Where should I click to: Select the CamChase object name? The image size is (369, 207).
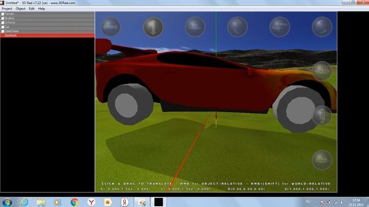[x=12, y=31]
